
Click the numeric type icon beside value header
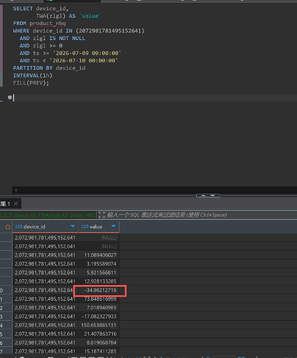pyautogui.click(x=85, y=226)
